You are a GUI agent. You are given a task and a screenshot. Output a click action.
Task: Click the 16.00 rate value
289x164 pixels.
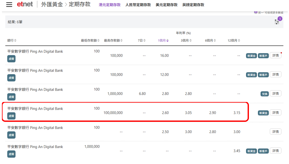[165, 56]
